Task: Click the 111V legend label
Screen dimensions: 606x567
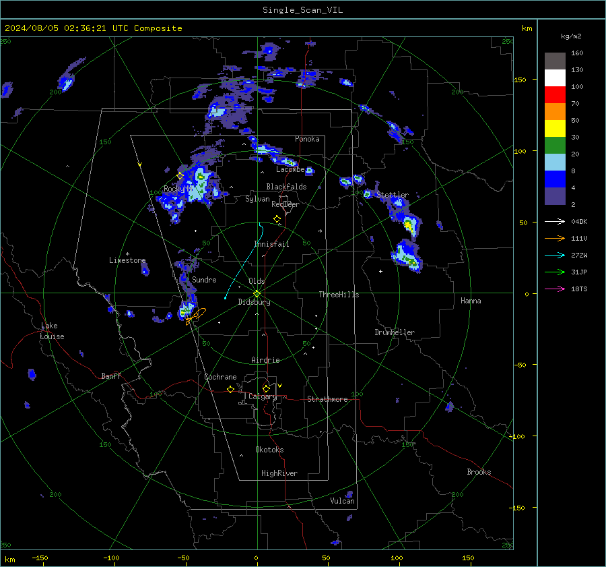Action: pyautogui.click(x=579, y=239)
